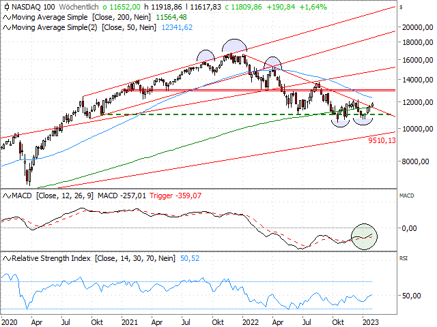Image resolution: width=437 pixels, height=327 pixels.
Task: Click the Moving Average Simple [Close, 200, Nein] label
Action: coord(81,17)
